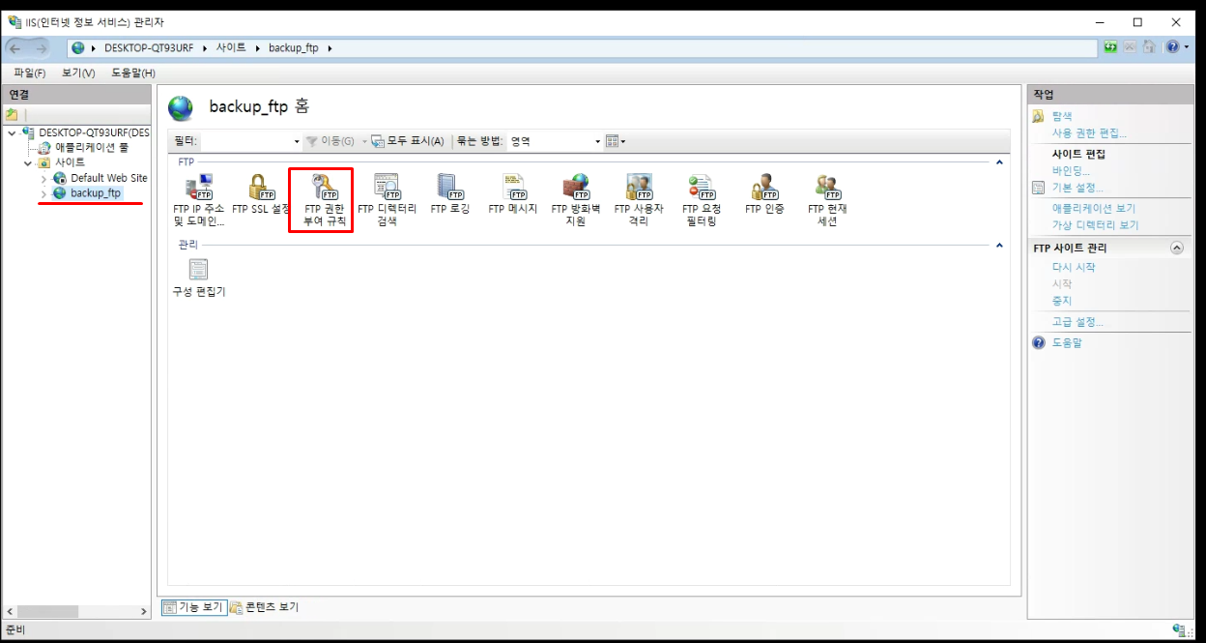Image resolution: width=1206 pixels, height=643 pixels.
Task: Open the 도움말(H) menu
Action: pyautogui.click(x=133, y=73)
